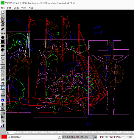Open the Help menu
The height and width of the screenshot is (140, 134).
pyautogui.click(x=31, y=8)
